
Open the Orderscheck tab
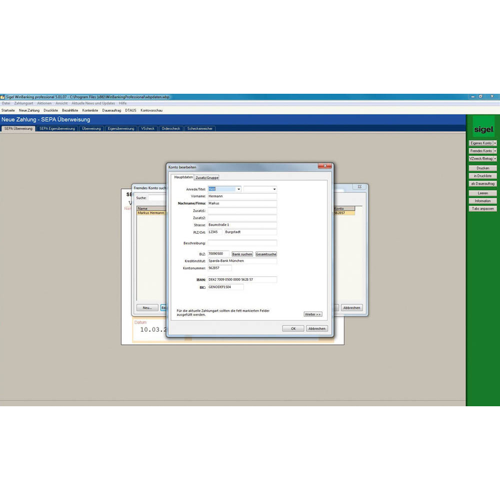pyautogui.click(x=171, y=129)
